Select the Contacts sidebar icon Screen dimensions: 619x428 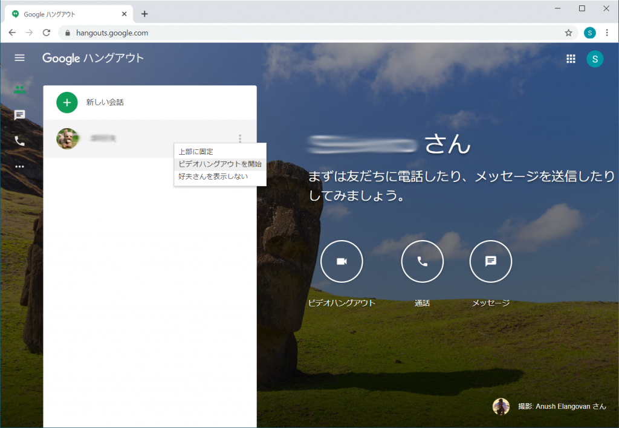(x=20, y=89)
